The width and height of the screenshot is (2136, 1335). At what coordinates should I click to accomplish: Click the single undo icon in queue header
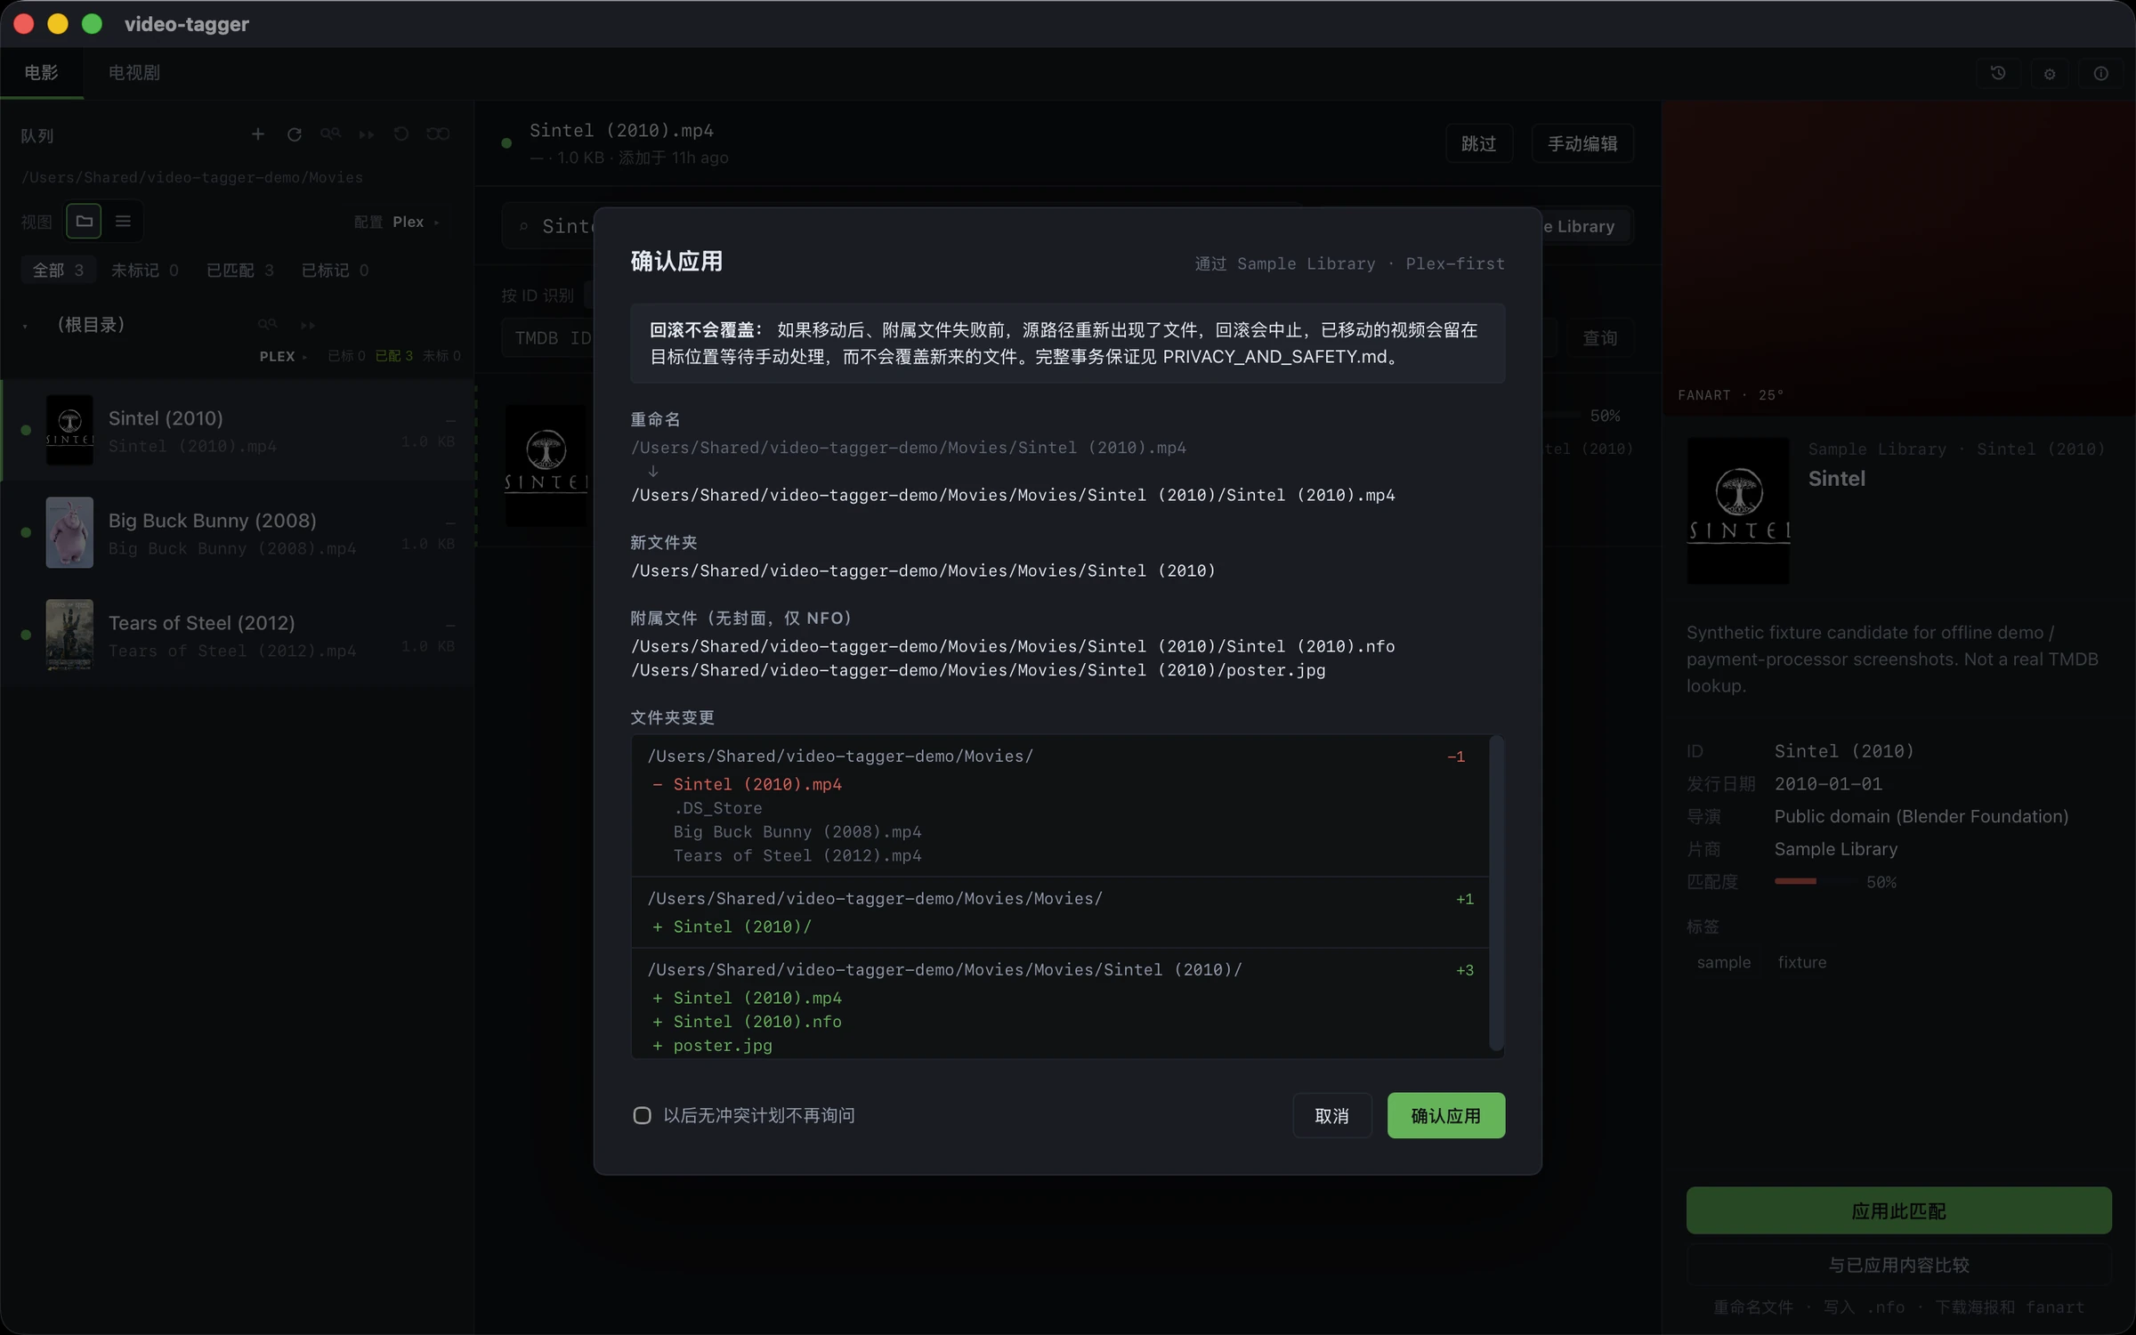tap(401, 134)
